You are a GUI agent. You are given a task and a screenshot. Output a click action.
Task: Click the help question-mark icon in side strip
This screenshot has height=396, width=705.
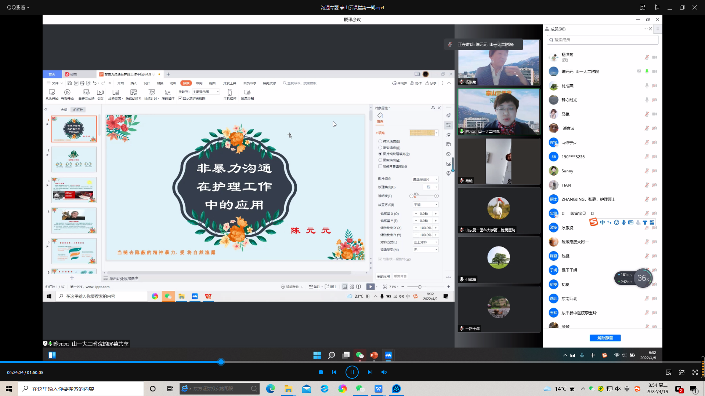[448, 154]
